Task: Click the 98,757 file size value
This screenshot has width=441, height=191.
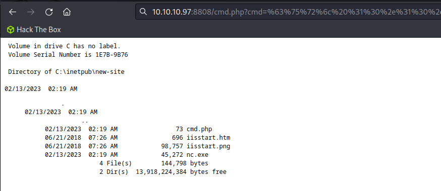Action: click(172, 146)
